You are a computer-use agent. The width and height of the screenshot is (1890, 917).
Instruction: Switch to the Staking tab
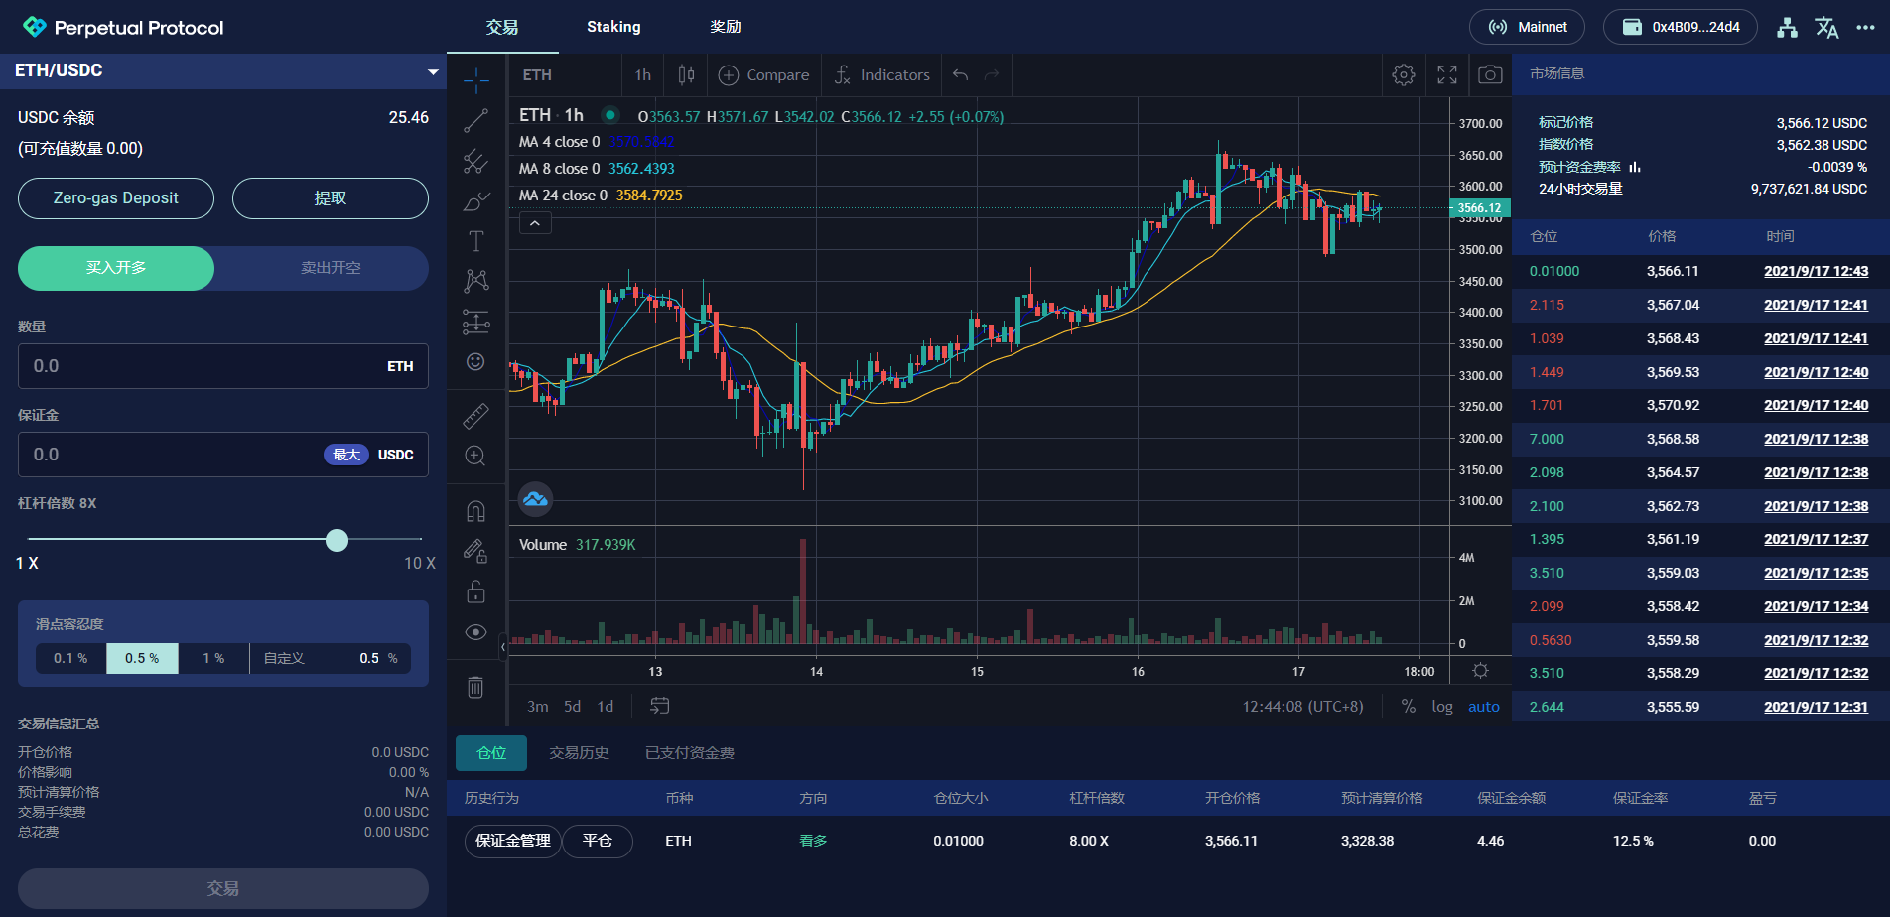click(x=613, y=27)
